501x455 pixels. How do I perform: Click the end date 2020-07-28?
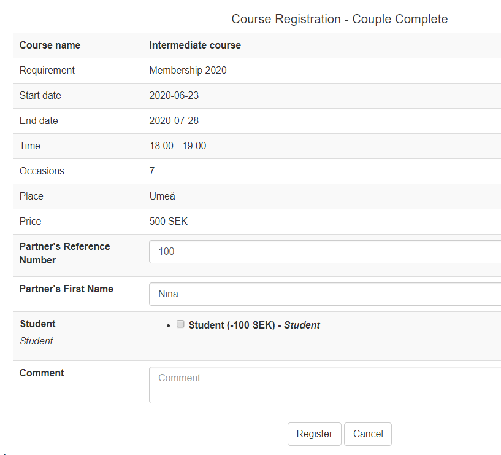(174, 121)
